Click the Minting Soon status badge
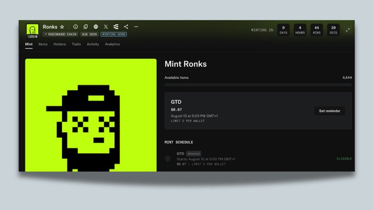The width and height of the screenshot is (373, 210). point(114,34)
